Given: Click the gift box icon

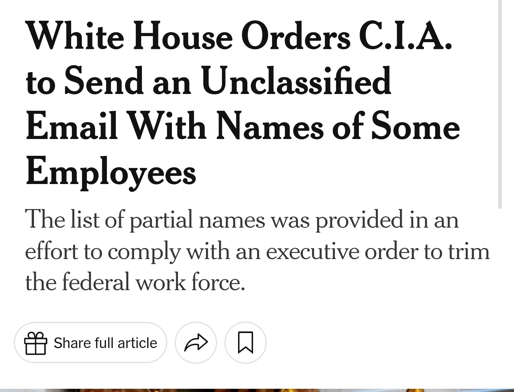Looking at the screenshot, I should (x=35, y=343).
